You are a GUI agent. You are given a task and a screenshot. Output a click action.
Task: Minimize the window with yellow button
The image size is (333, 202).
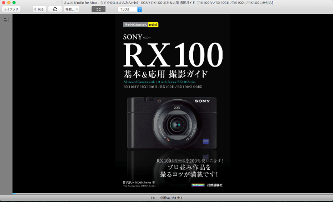9,3
